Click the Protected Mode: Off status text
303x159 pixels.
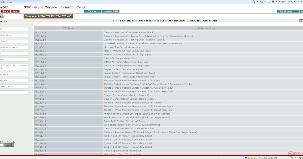pyautogui.click(x=268, y=158)
